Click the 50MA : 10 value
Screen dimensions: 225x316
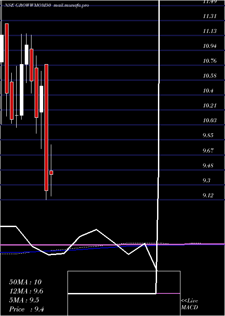25,282
